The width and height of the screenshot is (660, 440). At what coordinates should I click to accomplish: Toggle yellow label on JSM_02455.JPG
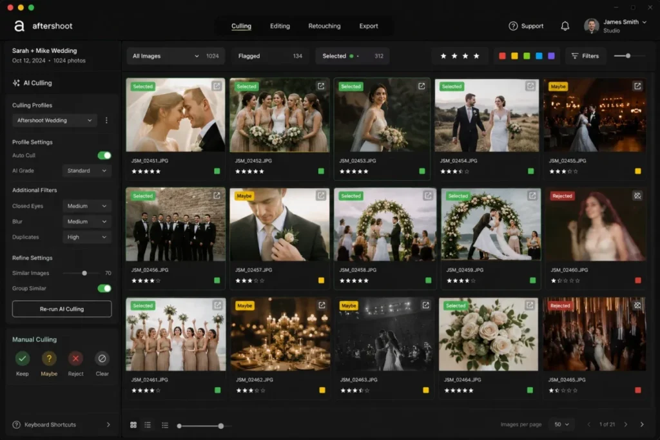pos(638,171)
